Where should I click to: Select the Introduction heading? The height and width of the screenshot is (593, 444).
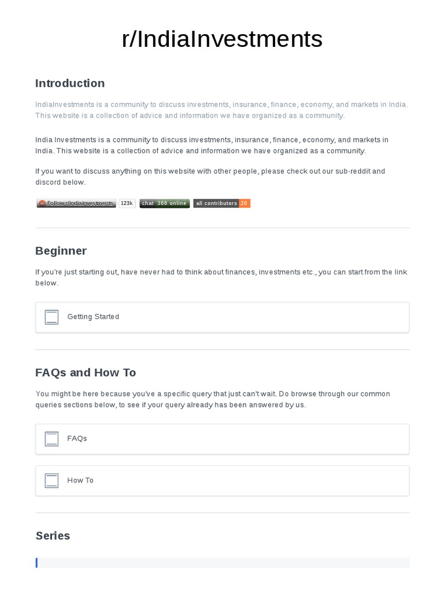point(70,83)
